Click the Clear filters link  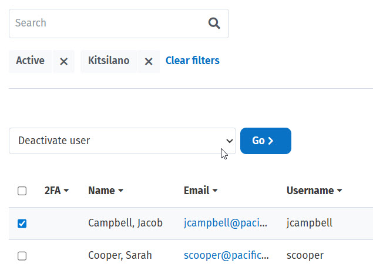coord(193,61)
